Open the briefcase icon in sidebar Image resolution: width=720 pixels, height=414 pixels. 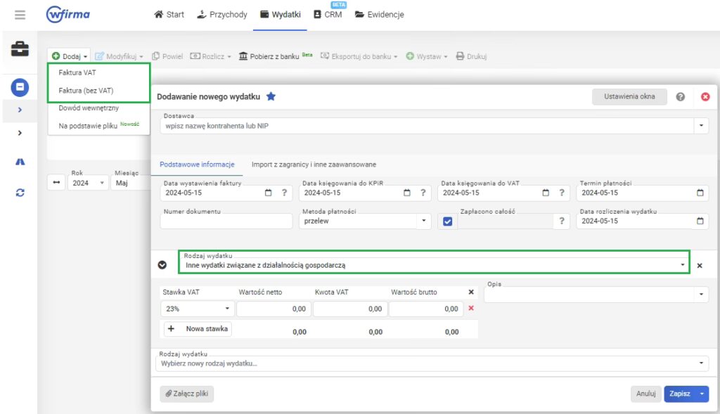pyautogui.click(x=20, y=49)
